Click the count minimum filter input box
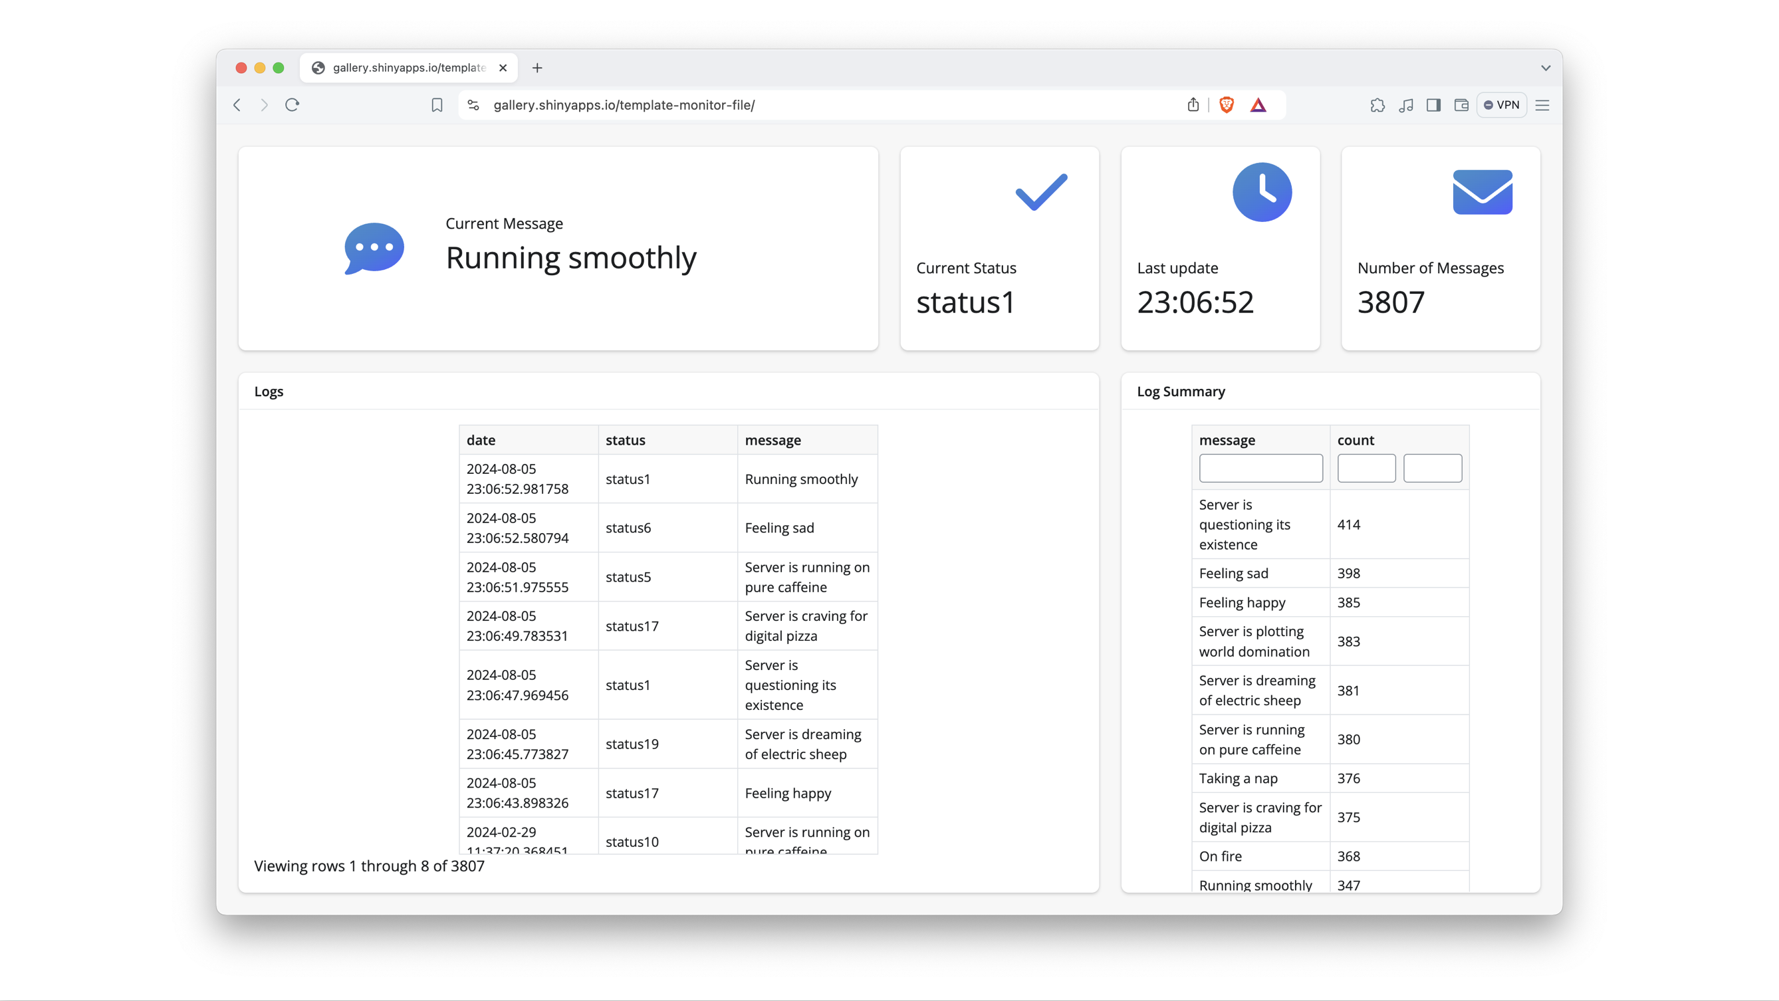This screenshot has height=1001, width=1779. [1365, 468]
